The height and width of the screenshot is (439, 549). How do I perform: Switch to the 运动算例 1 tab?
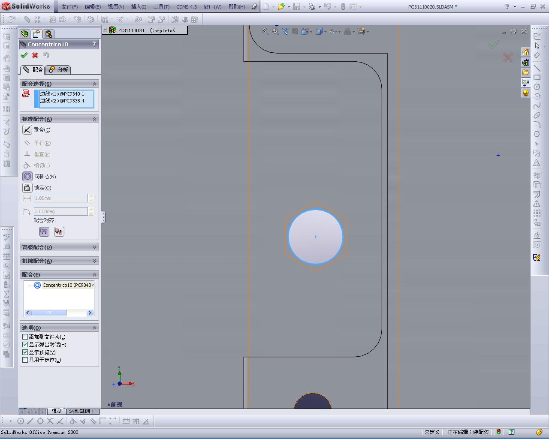coord(81,411)
